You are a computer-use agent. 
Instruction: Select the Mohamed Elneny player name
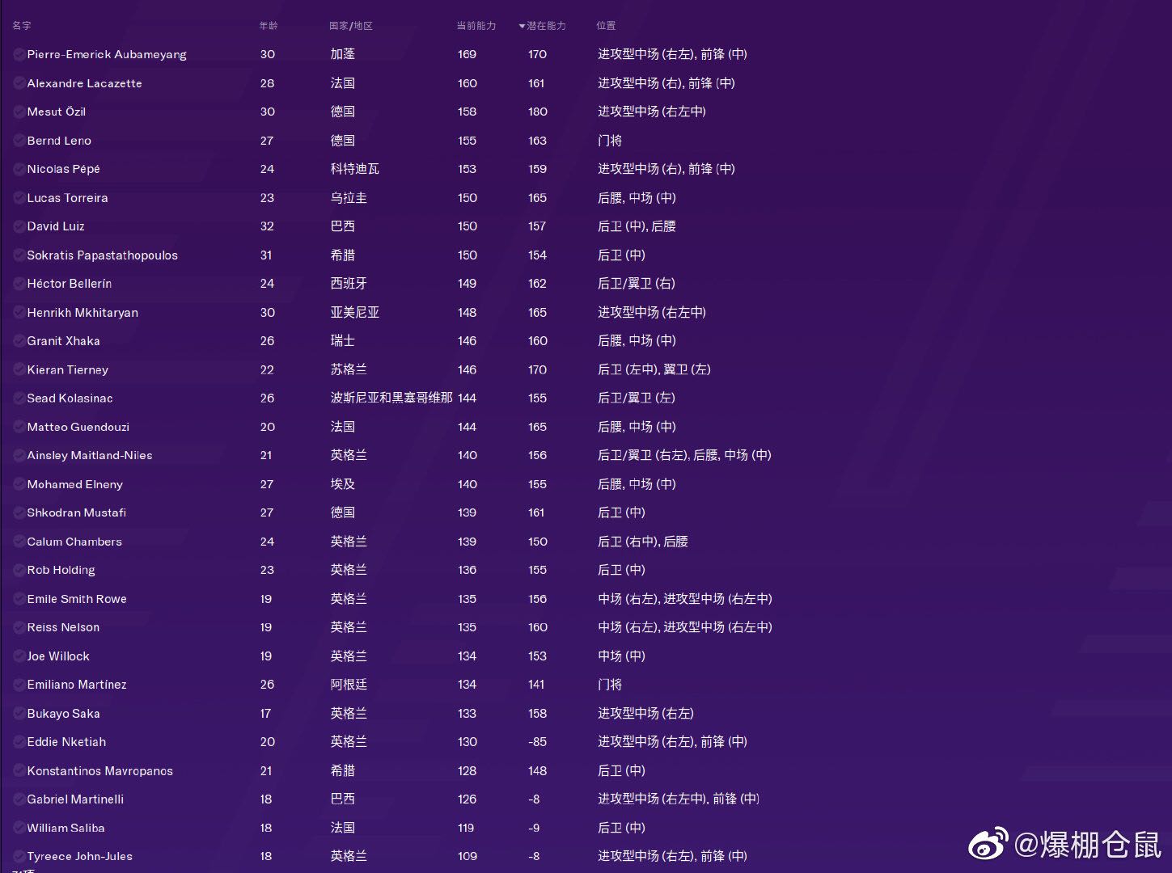pos(74,484)
